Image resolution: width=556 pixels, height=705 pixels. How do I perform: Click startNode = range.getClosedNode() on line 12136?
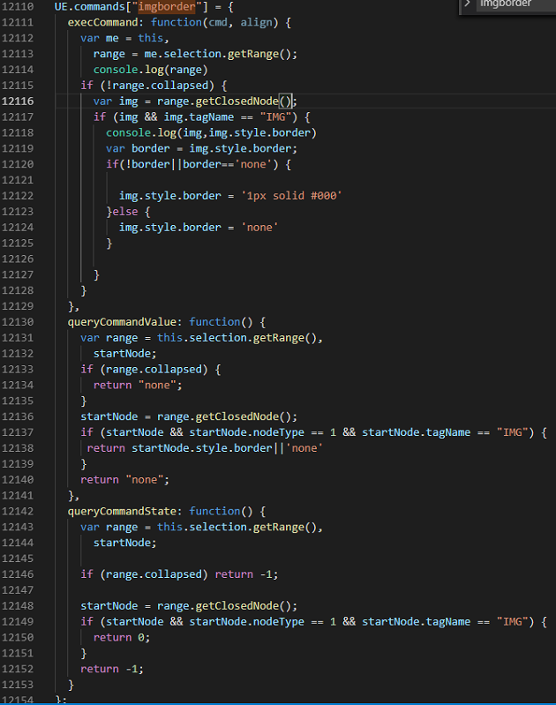(186, 416)
